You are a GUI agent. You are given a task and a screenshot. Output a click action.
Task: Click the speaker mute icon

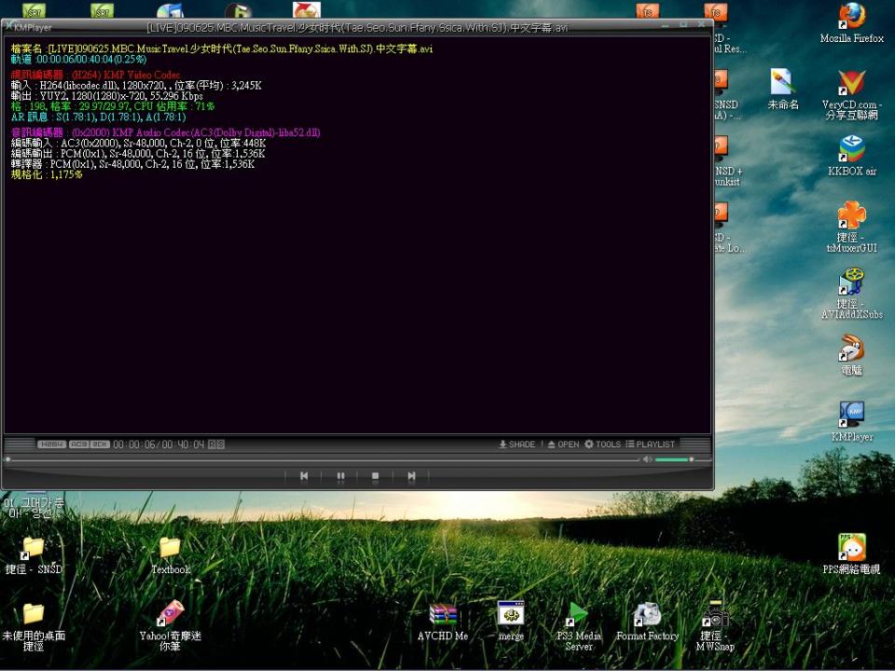coord(647,459)
